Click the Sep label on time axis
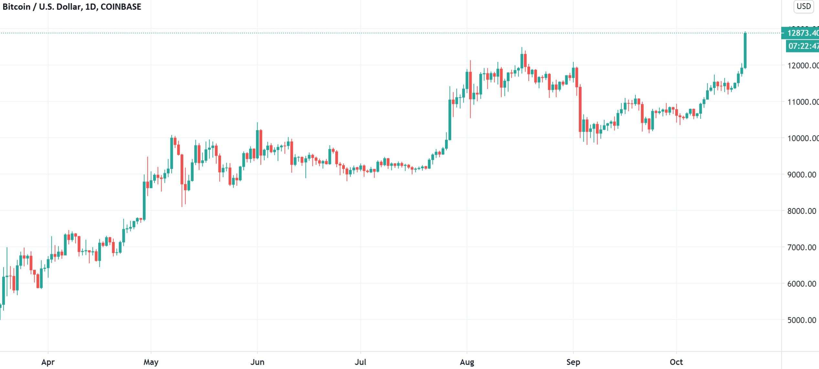Viewport: 819px width, 369px height. pos(573,362)
